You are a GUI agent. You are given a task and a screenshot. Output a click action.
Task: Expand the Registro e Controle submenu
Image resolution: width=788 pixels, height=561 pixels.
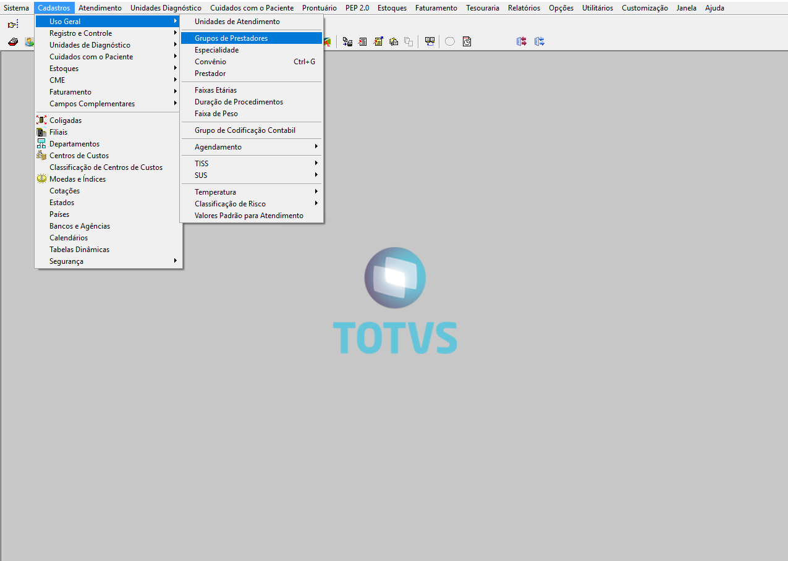108,33
